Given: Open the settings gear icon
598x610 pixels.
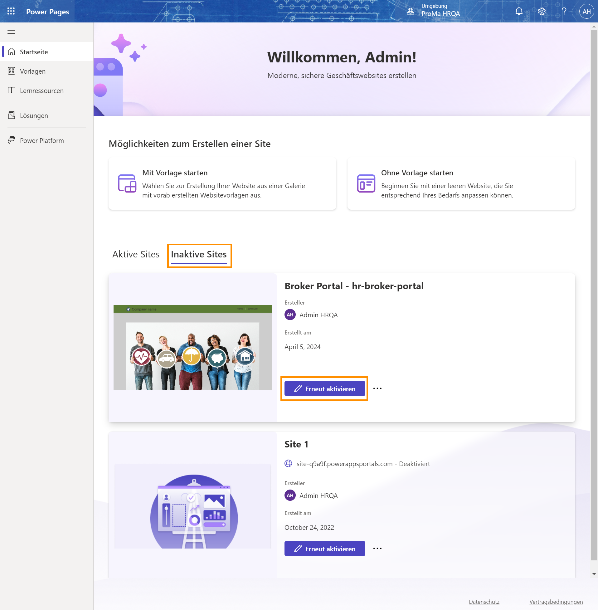Looking at the screenshot, I should 542,12.
